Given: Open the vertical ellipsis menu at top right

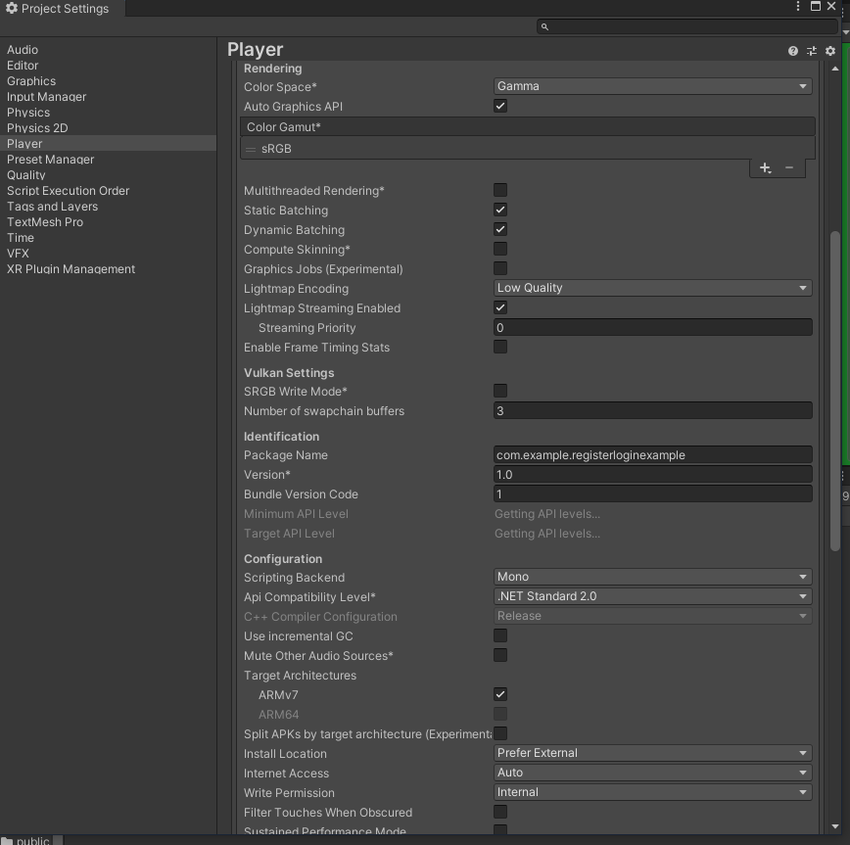Looking at the screenshot, I should click(x=799, y=6).
